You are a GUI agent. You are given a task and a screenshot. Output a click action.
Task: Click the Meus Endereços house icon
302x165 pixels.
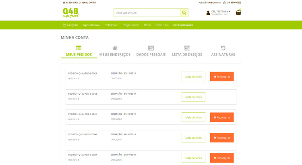point(115,48)
